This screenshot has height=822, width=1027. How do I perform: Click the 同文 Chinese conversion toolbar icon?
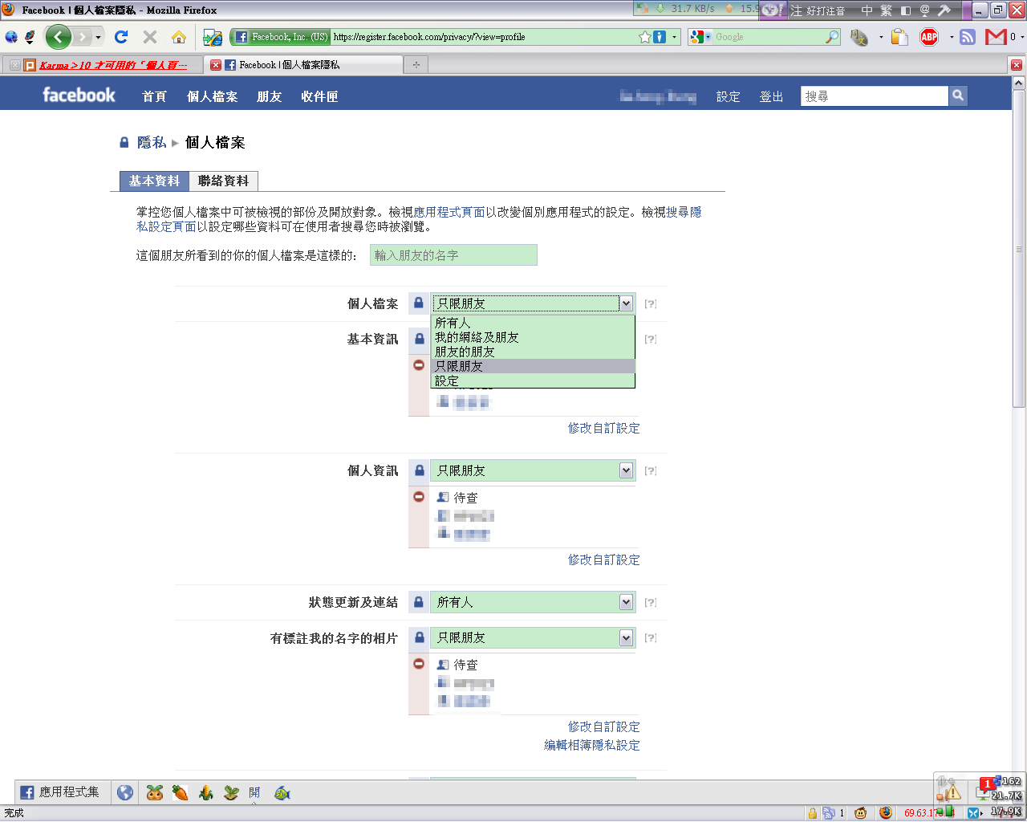(859, 37)
